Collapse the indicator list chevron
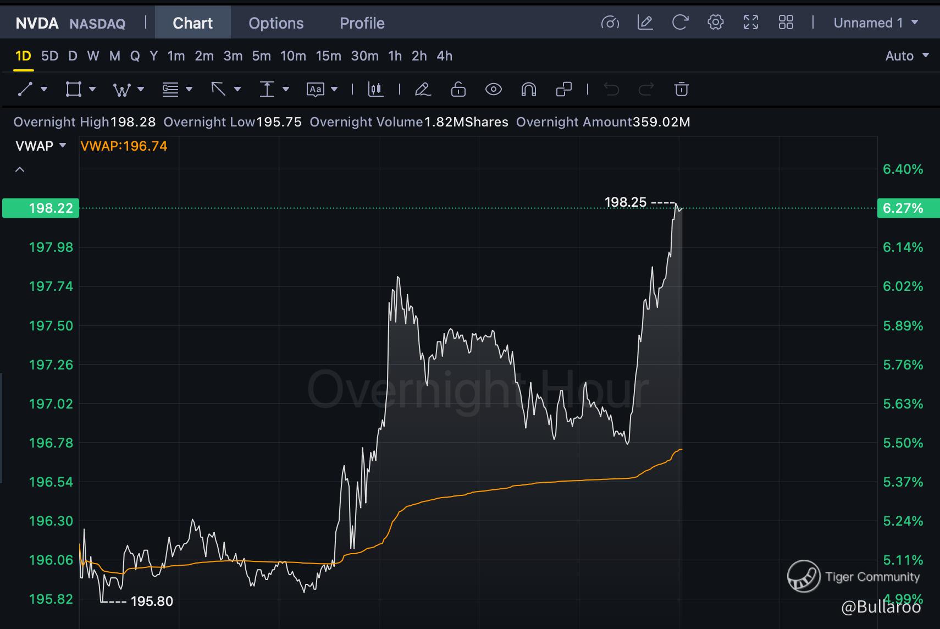This screenshot has height=629, width=940. pos(20,169)
